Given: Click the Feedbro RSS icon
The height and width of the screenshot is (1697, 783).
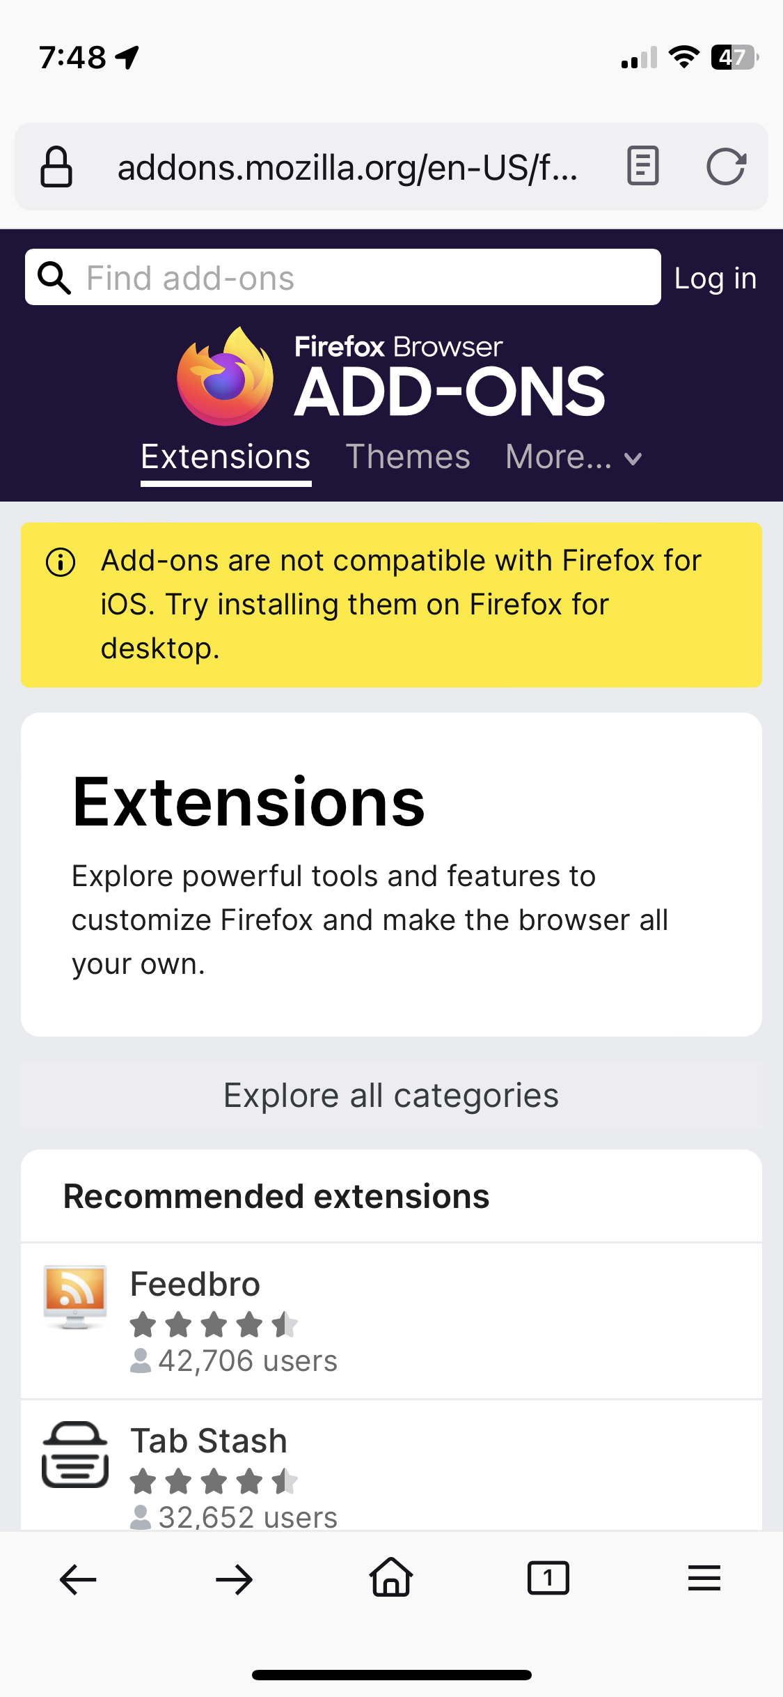Looking at the screenshot, I should coord(74,1296).
